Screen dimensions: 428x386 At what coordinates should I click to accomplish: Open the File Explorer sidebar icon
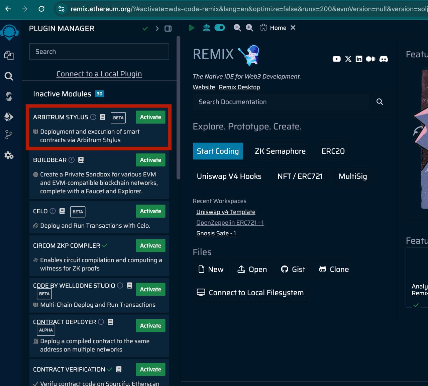(x=9, y=56)
